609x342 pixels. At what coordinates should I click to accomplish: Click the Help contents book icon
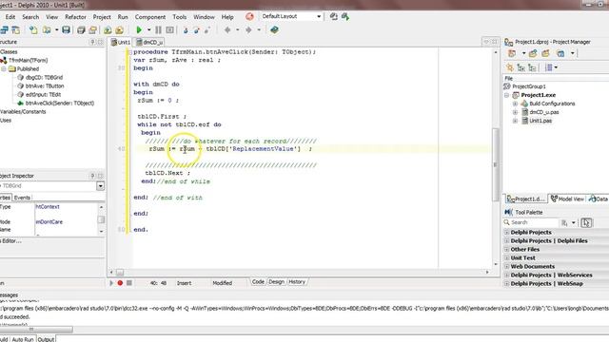[x=274, y=29]
